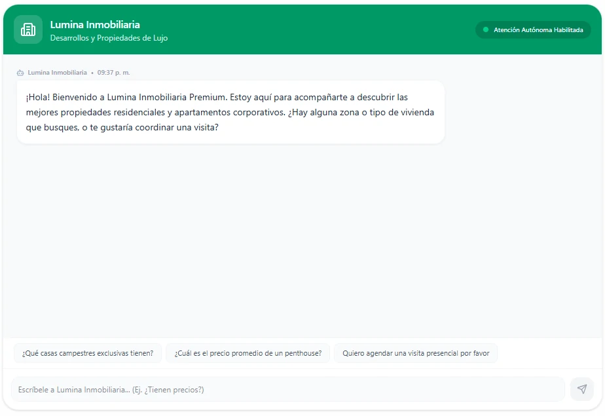Click the 'Lumina Inmobiliaria' sender label above message

[57, 73]
